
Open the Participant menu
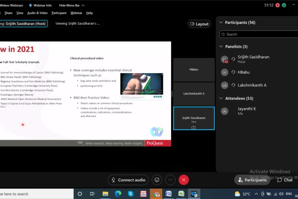click(x=59, y=13)
